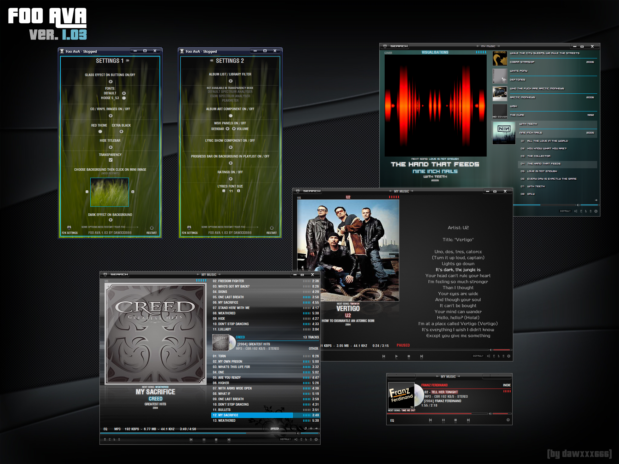Click left arrow of MY MUSIC in U2 player
Image resolution: width=619 pixels, height=464 pixels.
coord(391,191)
